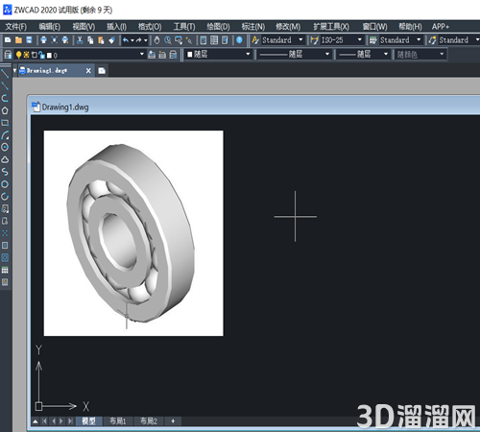Open Layer Properties Manager icon
This screenshot has height=432, width=480.
click(8, 55)
